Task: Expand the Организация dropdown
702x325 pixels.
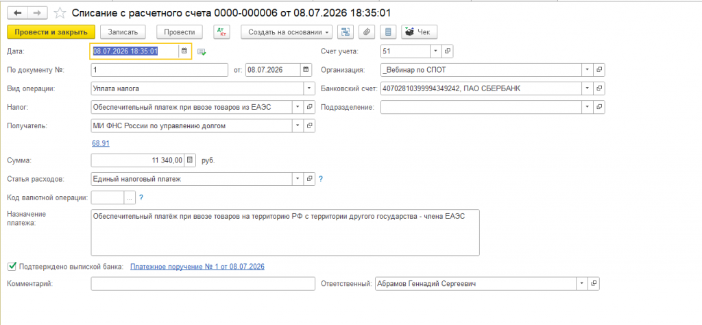Action: pyautogui.click(x=587, y=70)
